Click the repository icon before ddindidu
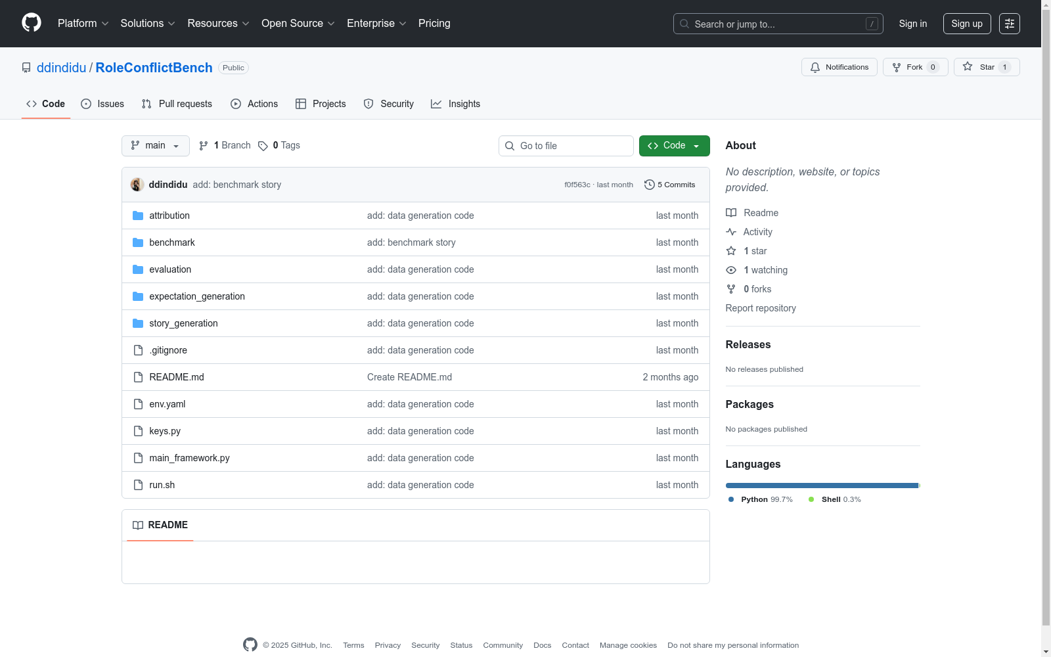The height and width of the screenshot is (657, 1051). pos(26,68)
